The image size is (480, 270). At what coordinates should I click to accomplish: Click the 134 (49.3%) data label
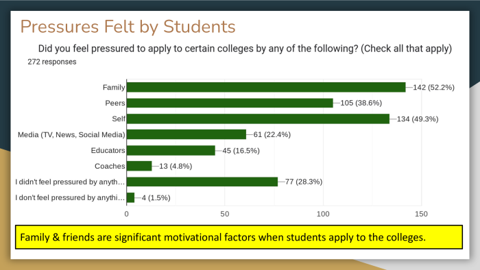[x=418, y=119]
